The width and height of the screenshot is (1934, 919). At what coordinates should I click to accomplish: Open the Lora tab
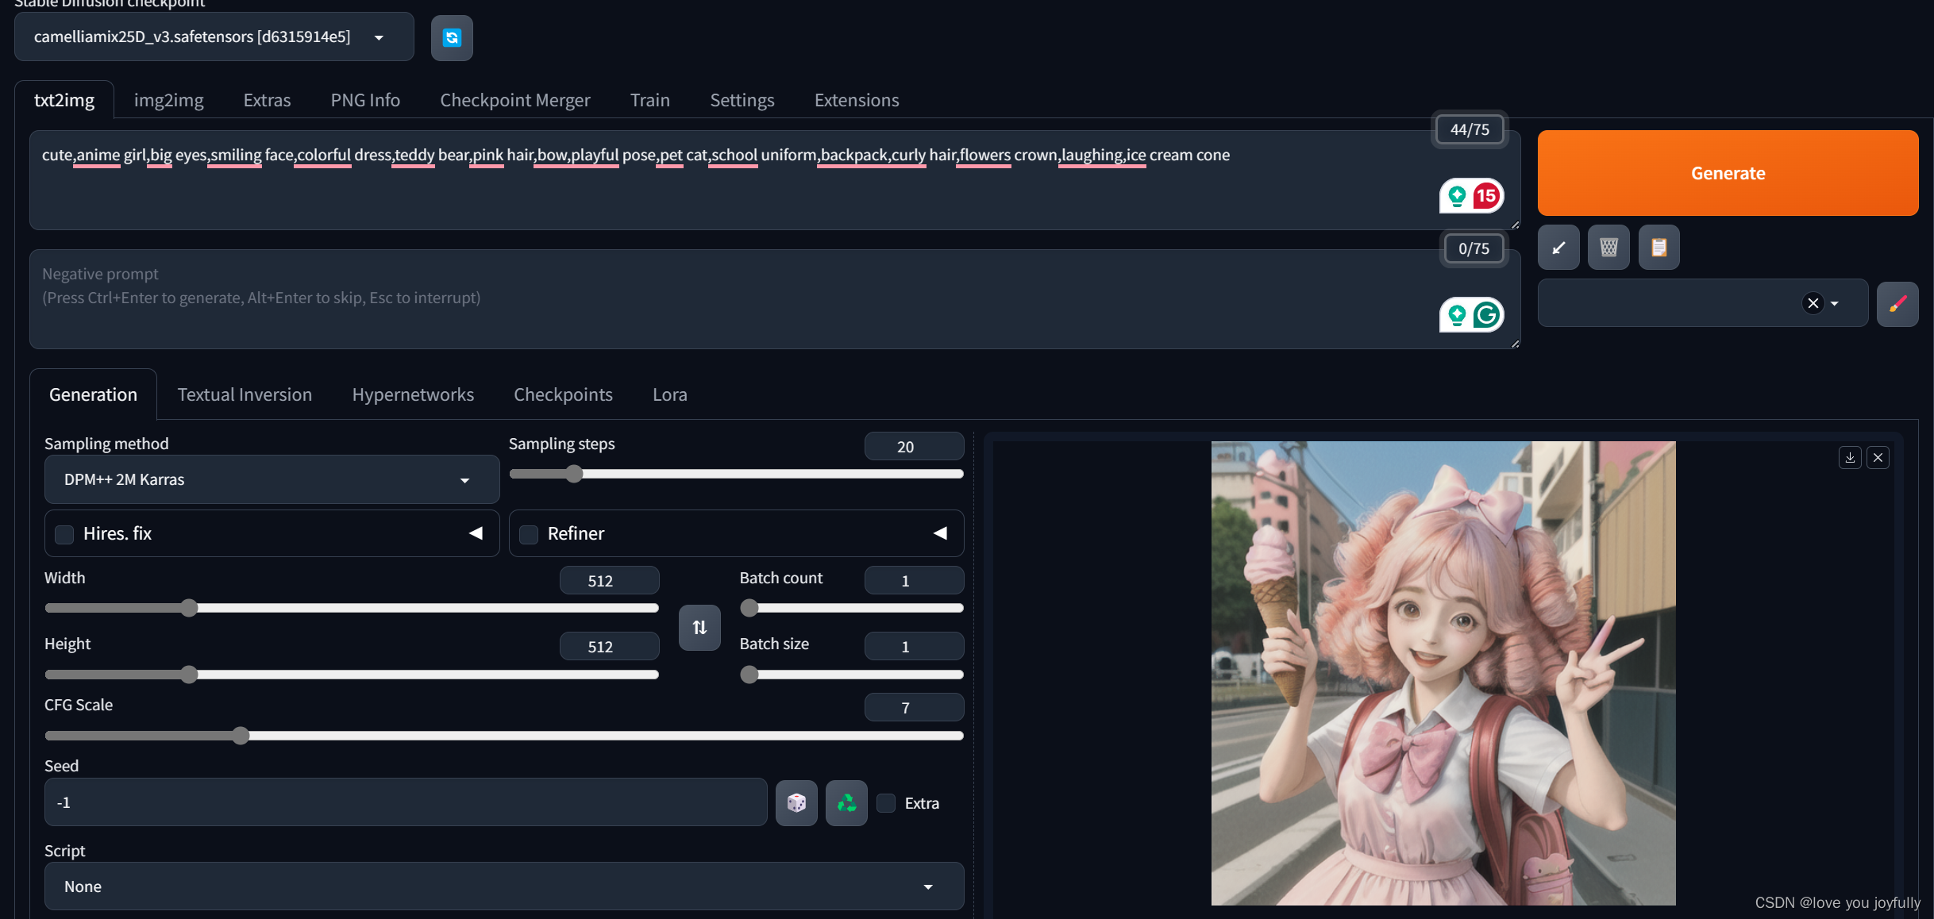(669, 394)
